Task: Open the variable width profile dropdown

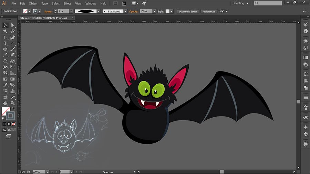Action: click(99, 11)
